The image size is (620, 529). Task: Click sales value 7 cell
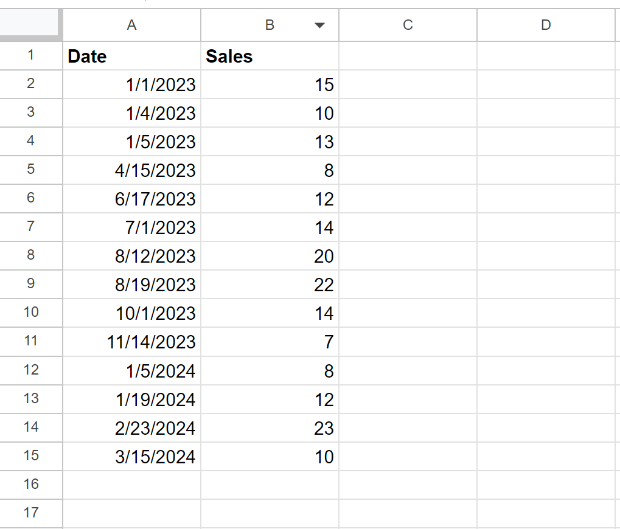pyautogui.click(x=270, y=342)
